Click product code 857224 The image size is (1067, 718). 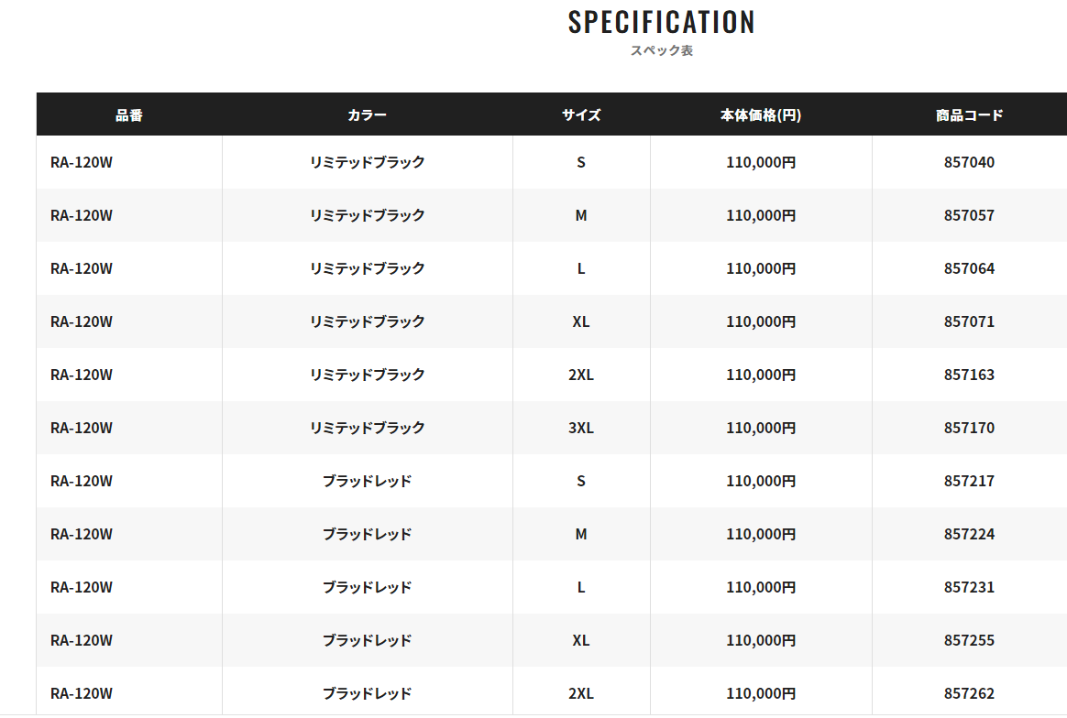click(x=969, y=534)
